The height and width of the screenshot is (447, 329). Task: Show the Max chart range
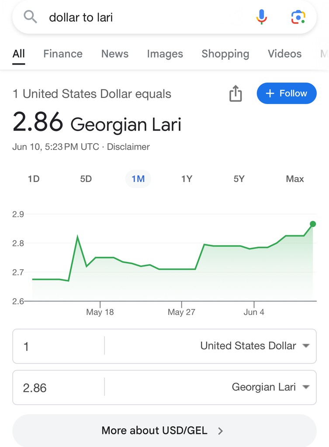[x=295, y=179]
